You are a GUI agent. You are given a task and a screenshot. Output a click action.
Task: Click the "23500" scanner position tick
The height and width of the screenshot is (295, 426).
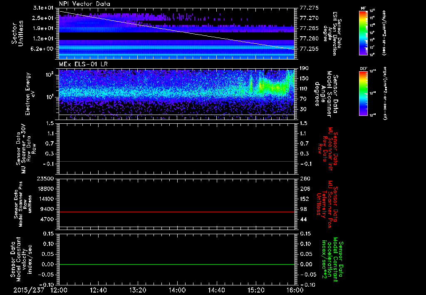click(x=45, y=179)
